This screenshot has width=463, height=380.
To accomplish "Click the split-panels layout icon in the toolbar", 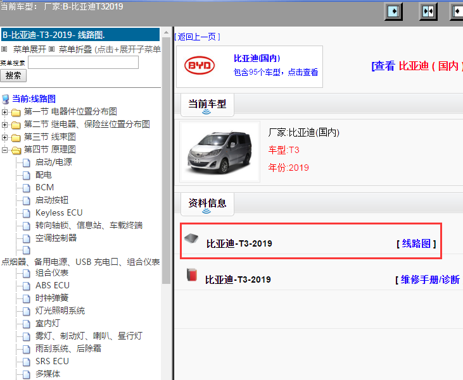I will pyautogui.click(x=428, y=12).
